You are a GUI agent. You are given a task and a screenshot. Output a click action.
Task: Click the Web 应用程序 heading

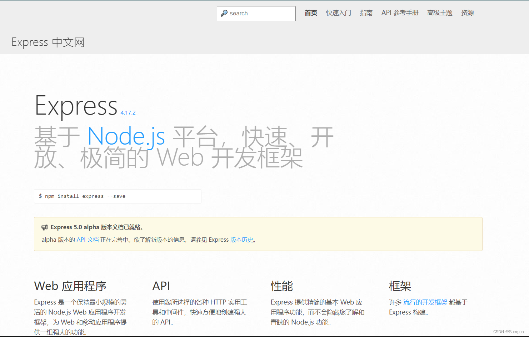pos(70,286)
